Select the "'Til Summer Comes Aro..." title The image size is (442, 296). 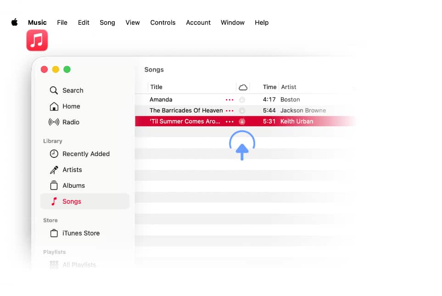[185, 122]
